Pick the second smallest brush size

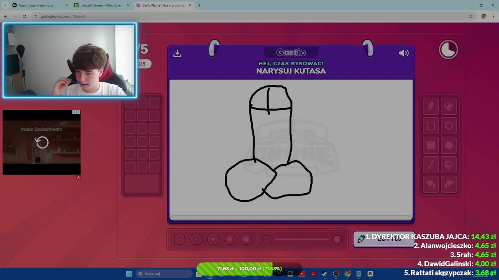[x=196, y=240]
